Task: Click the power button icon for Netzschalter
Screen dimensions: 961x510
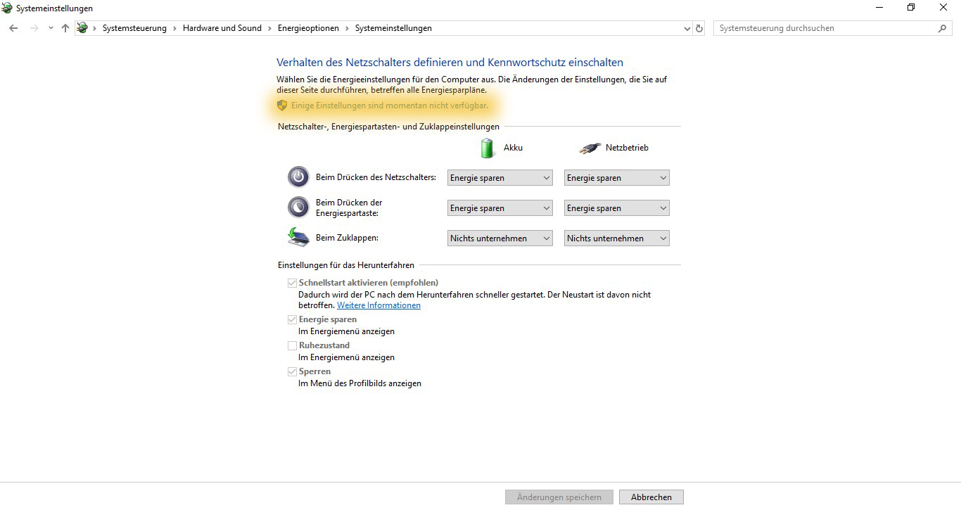Action: coord(298,177)
